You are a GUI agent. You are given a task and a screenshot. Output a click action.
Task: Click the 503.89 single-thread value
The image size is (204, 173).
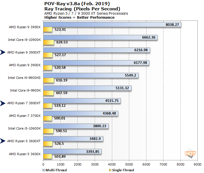(x=60, y=157)
